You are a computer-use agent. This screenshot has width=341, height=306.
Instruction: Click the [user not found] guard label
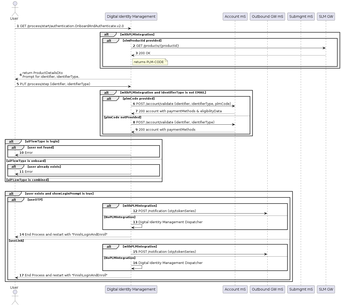point(41,147)
